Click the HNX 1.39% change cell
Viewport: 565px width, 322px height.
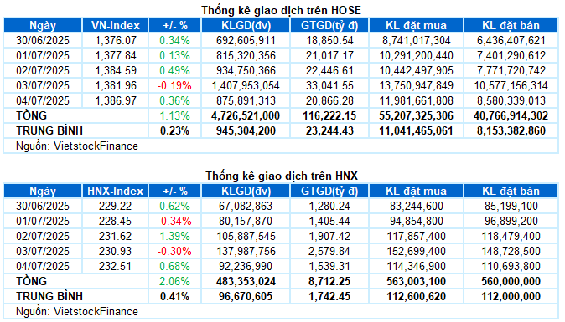pyautogui.click(x=174, y=236)
